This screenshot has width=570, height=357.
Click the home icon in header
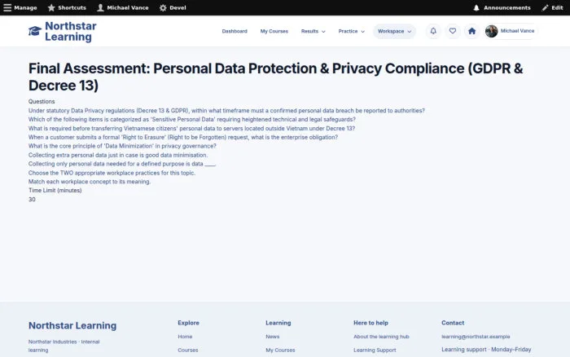(471, 31)
